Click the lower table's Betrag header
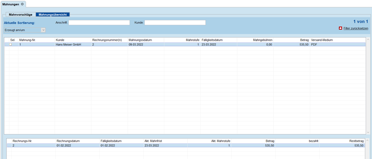The image size is (372, 159). (253, 141)
